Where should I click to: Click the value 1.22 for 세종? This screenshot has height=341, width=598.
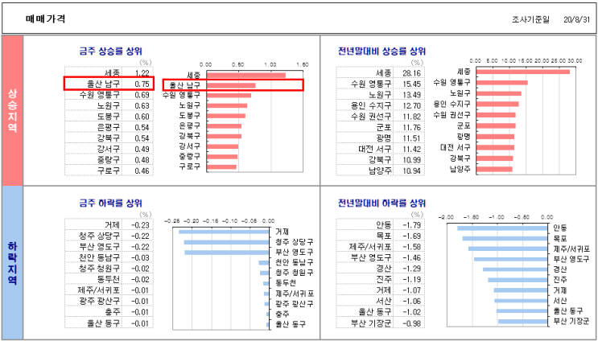pyautogui.click(x=142, y=72)
